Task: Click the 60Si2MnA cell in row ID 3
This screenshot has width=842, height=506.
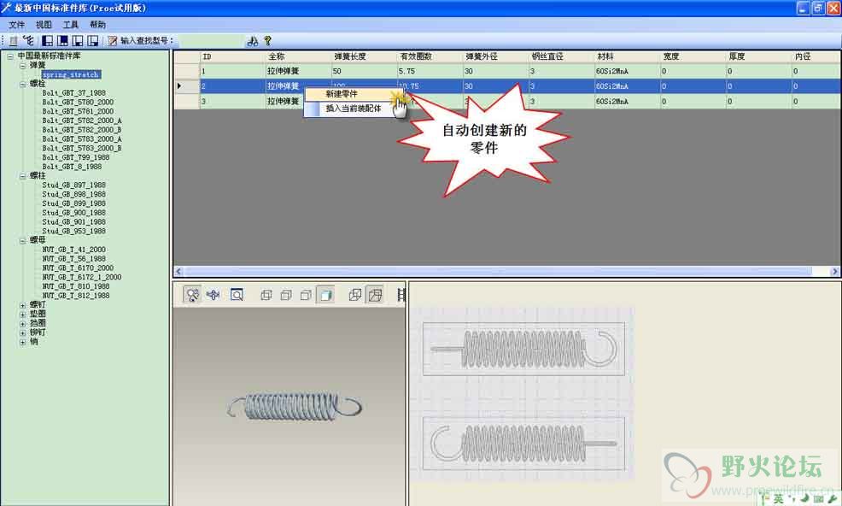Action: pyautogui.click(x=627, y=101)
